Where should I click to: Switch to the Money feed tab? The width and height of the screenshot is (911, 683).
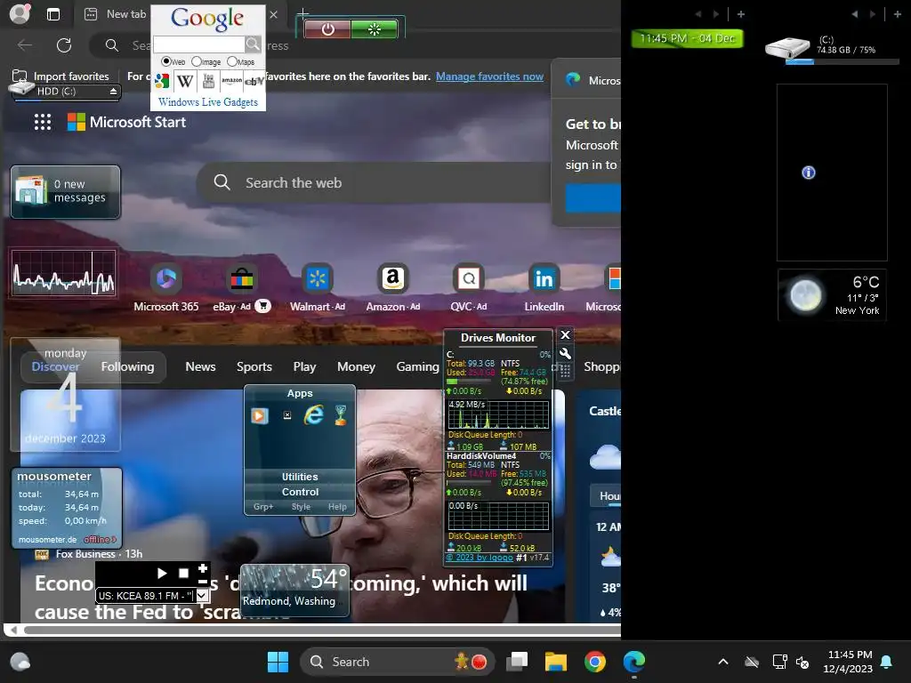356,366
